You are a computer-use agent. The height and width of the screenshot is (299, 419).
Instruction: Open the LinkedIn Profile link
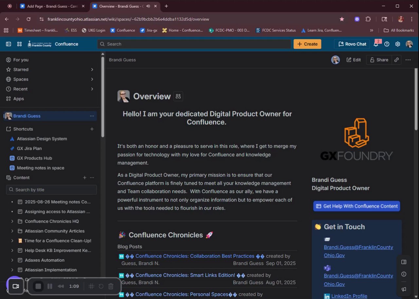[x=349, y=296]
